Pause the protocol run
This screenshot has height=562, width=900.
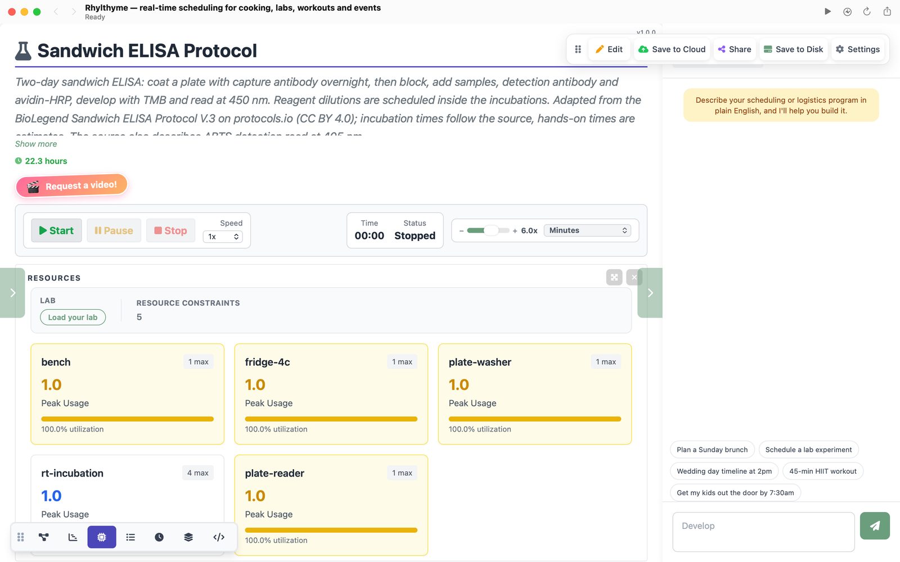click(x=114, y=230)
